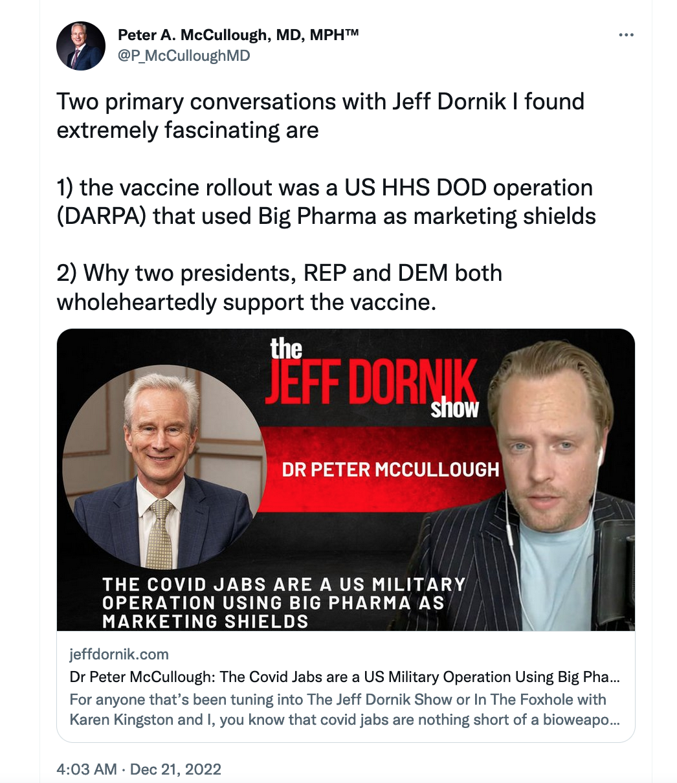Open the three-dot more options menu
The image size is (677, 783).
point(626,35)
